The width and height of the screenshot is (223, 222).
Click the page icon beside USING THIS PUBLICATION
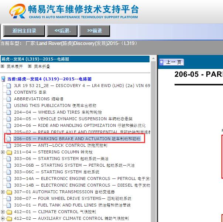click(x=9, y=106)
